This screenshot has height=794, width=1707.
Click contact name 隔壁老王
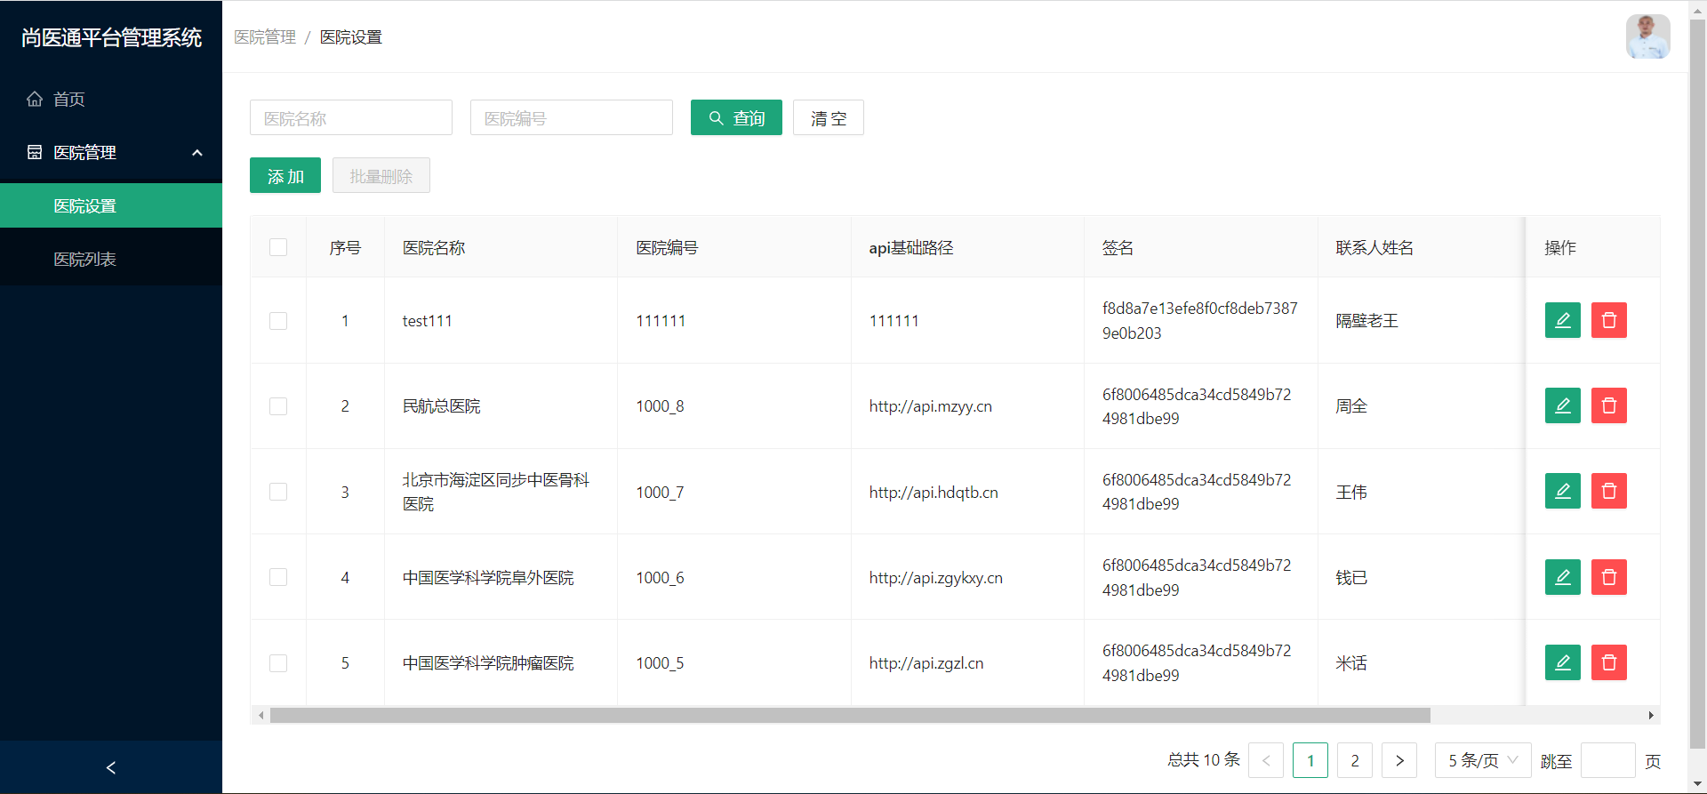tap(1366, 321)
